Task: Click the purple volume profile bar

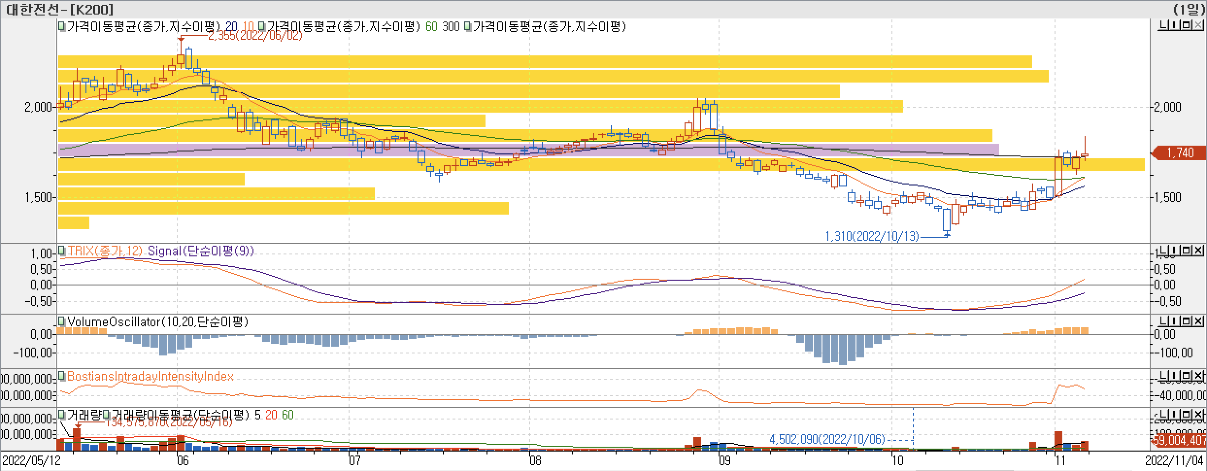Action: [x=528, y=151]
